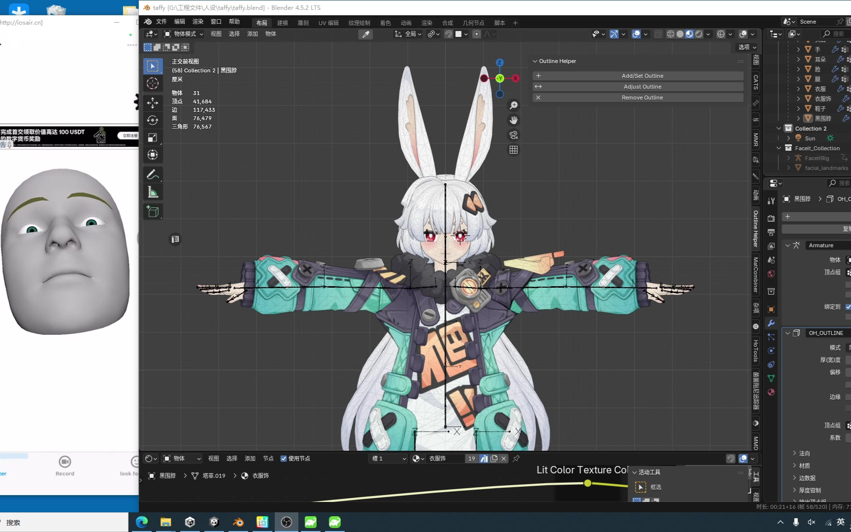This screenshot has width=851, height=532.
Task: Open the Object Constraints properties tab icon
Action: (x=771, y=365)
